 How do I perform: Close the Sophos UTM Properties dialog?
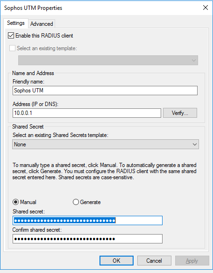[206, 8]
